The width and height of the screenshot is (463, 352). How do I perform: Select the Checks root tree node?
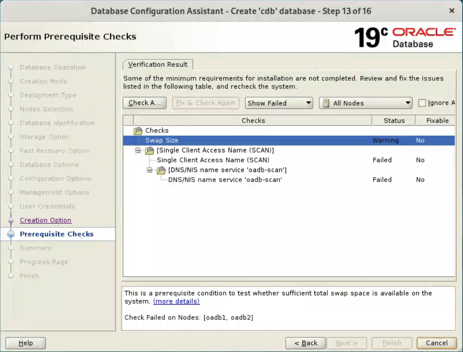[157, 131]
